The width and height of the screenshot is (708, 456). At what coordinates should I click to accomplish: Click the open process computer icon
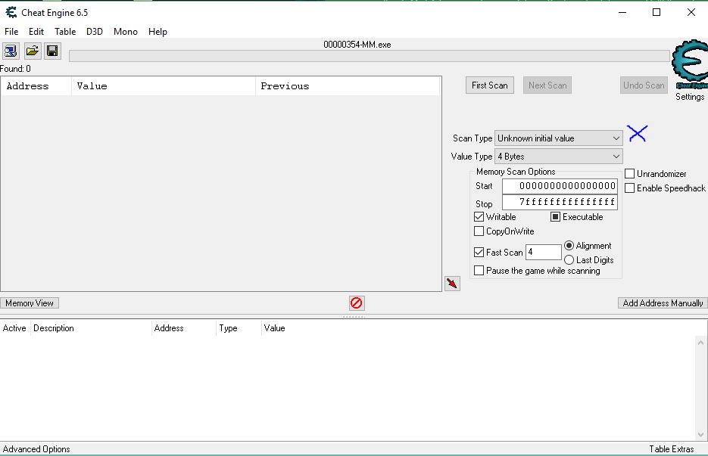coord(11,51)
